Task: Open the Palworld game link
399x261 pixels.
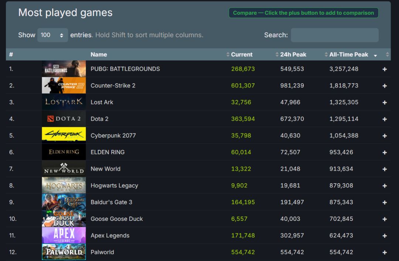Action: click(x=102, y=252)
